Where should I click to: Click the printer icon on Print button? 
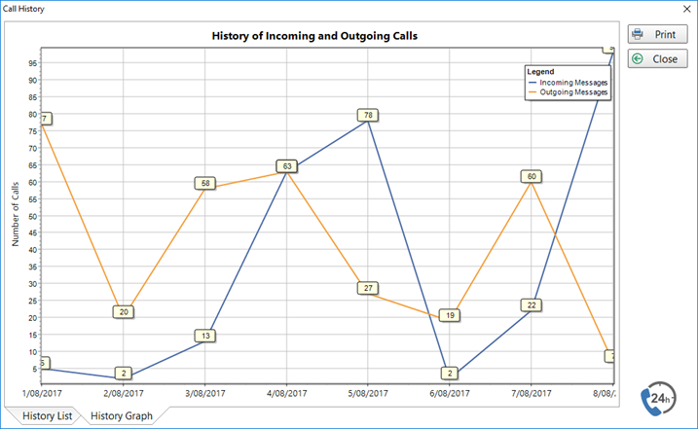pos(638,34)
